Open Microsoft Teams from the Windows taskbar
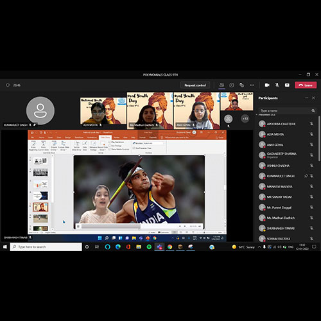321x321 pixels. coord(159,247)
